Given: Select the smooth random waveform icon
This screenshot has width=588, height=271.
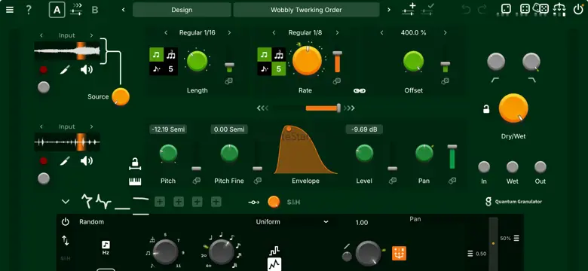Looking at the screenshot, I should (274, 265).
